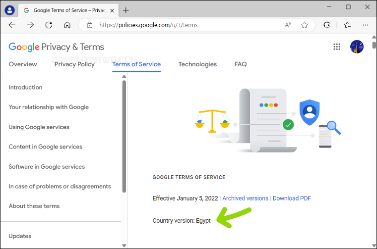Click the Country version link

click(x=173, y=221)
